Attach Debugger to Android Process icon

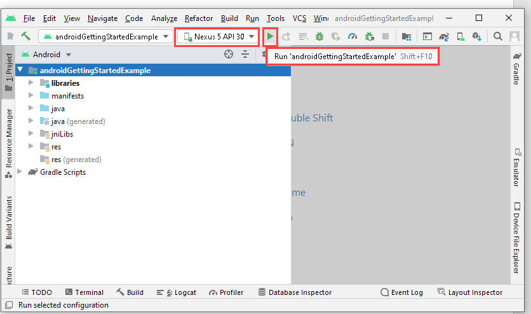coord(369,36)
